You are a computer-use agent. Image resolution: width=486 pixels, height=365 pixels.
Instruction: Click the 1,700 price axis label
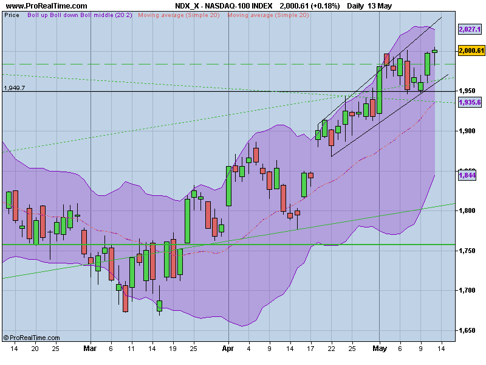(467, 291)
